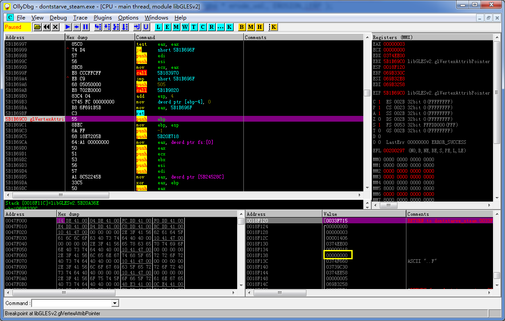Select dump row address 0047F000
This screenshot has width=505, height=321.
16,221
